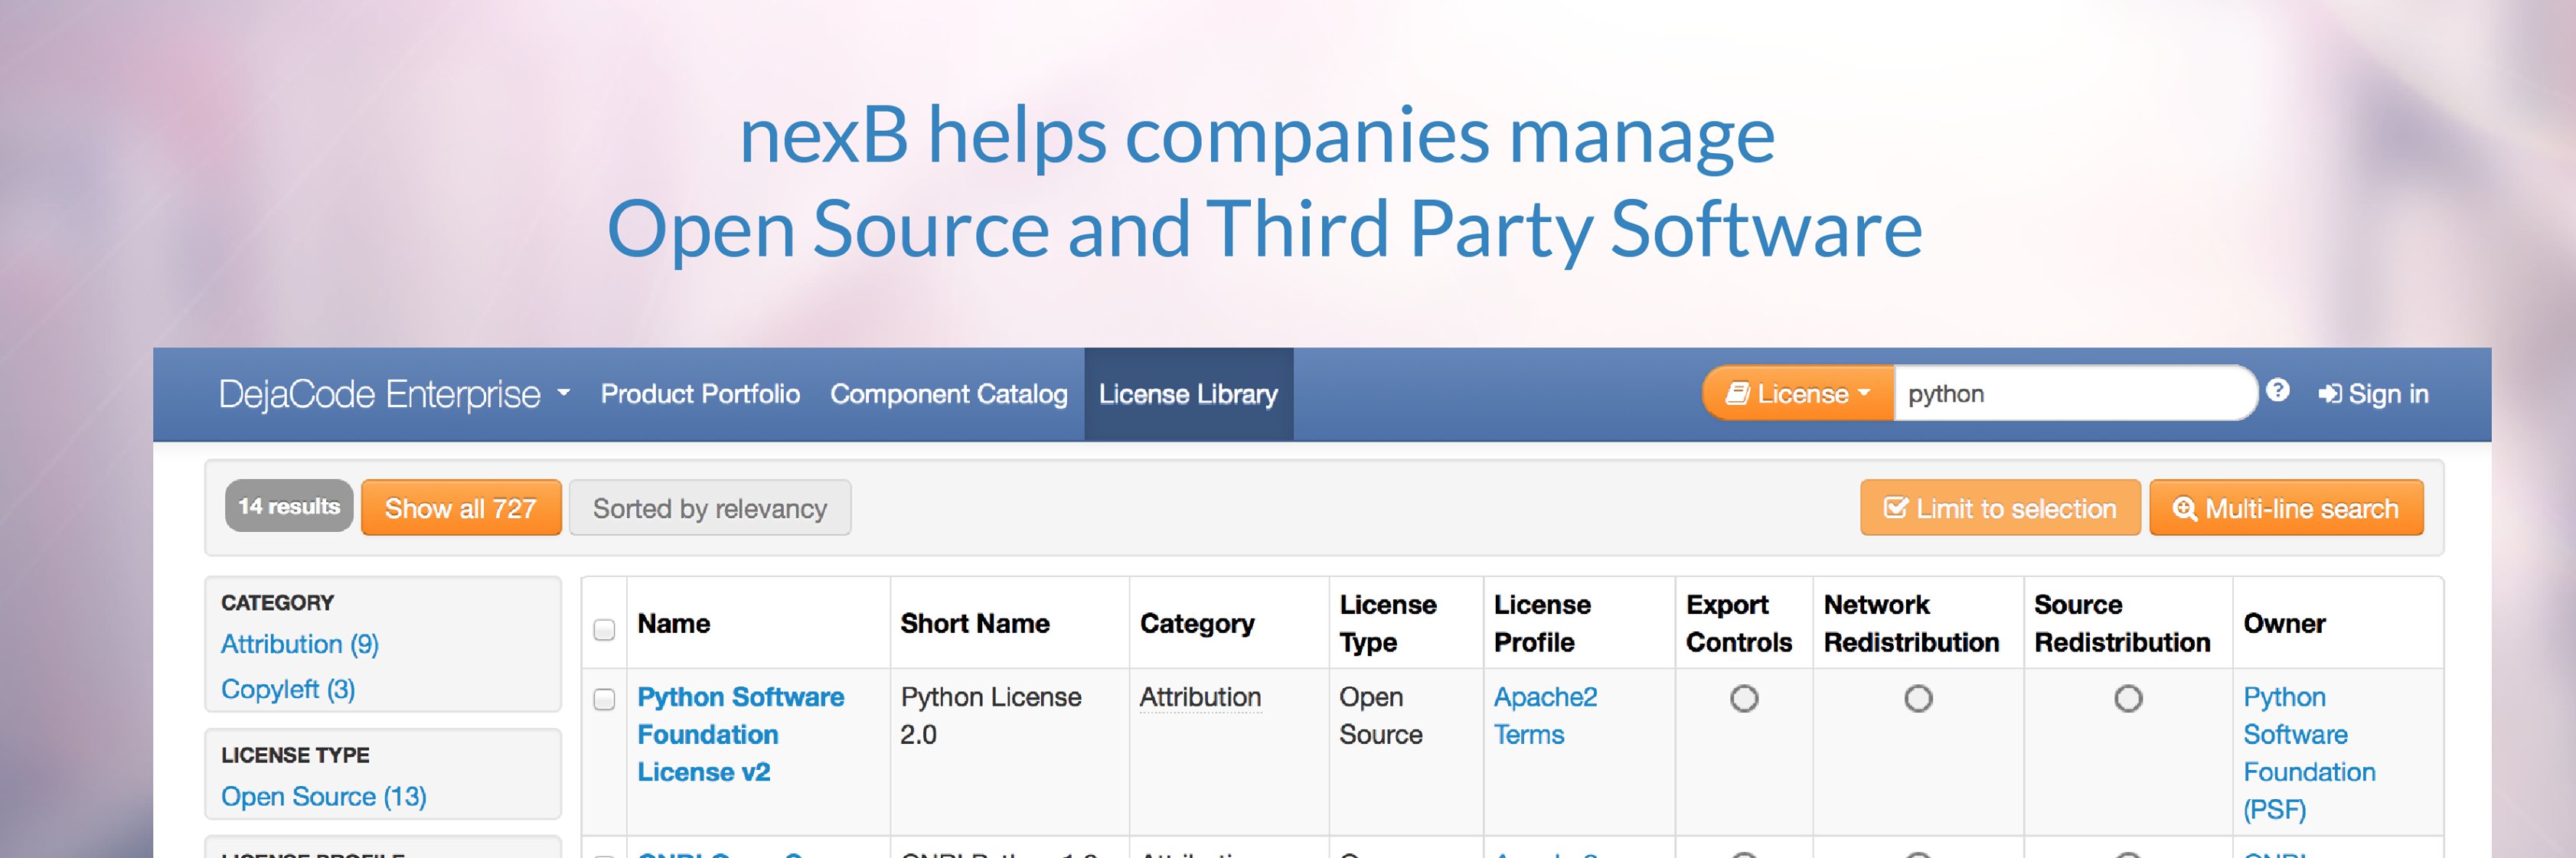Image resolution: width=2576 pixels, height=858 pixels.
Task: Click the Sorted by relevancy button
Action: click(x=710, y=508)
